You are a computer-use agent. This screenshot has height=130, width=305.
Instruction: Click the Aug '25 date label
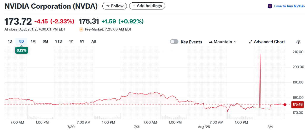click(204, 127)
